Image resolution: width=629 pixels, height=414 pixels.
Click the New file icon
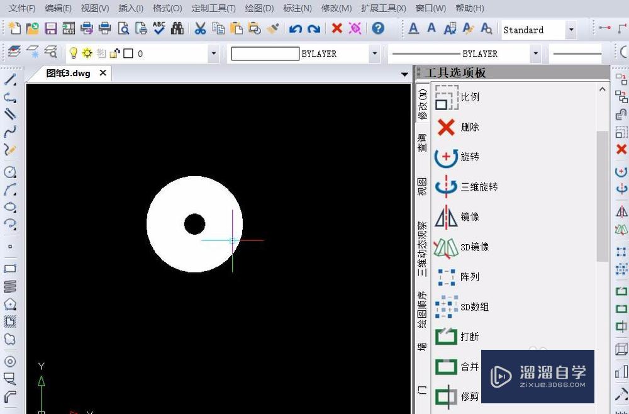[x=14, y=28]
